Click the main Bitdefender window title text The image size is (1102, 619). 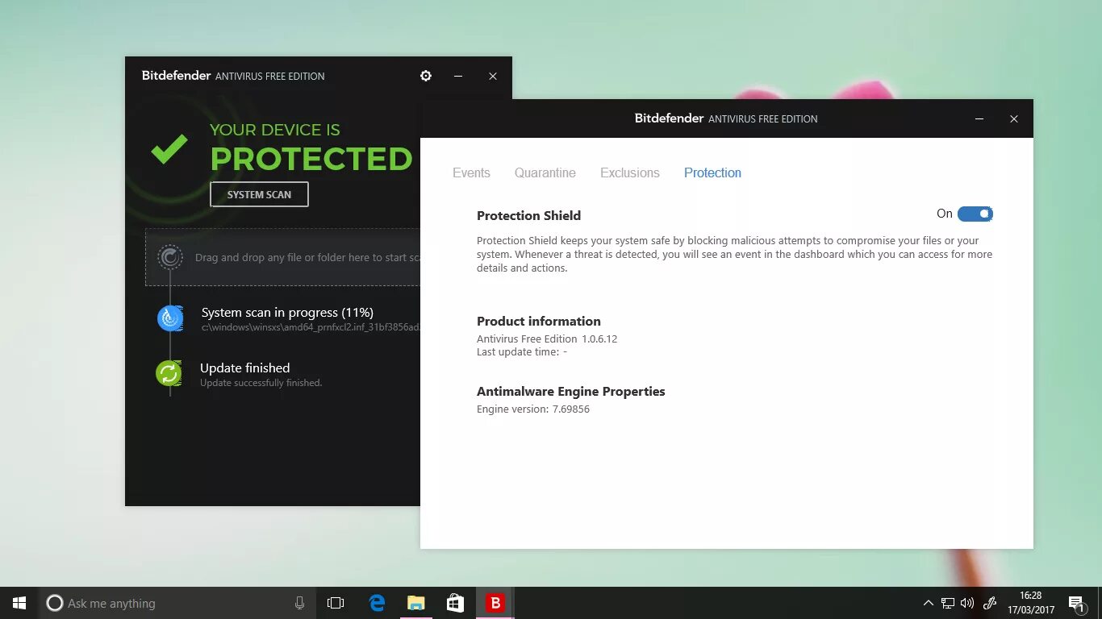tap(233, 76)
